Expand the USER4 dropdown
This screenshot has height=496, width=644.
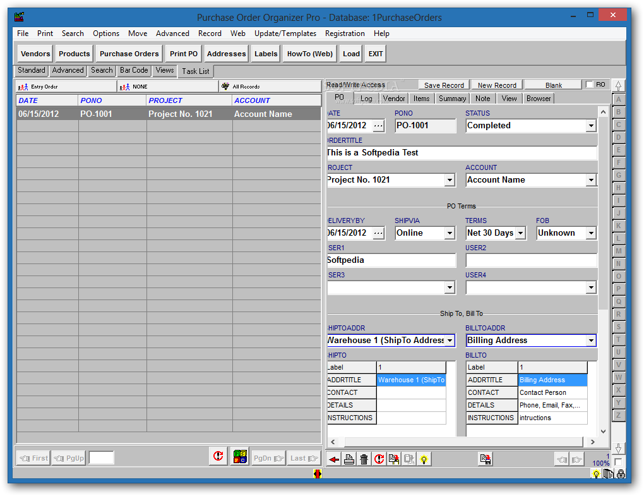coord(591,287)
